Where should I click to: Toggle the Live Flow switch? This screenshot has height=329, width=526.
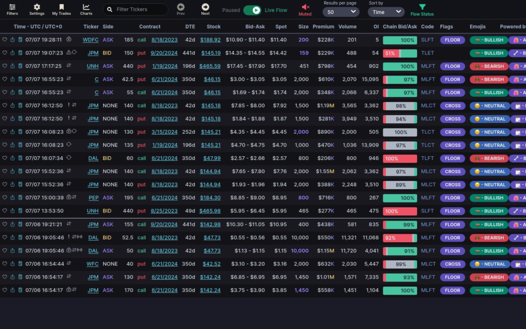[252, 10]
